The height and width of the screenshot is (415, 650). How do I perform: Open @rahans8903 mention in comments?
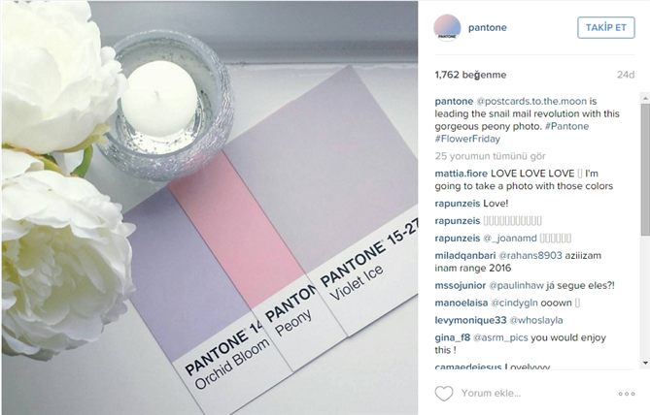[530, 255]
